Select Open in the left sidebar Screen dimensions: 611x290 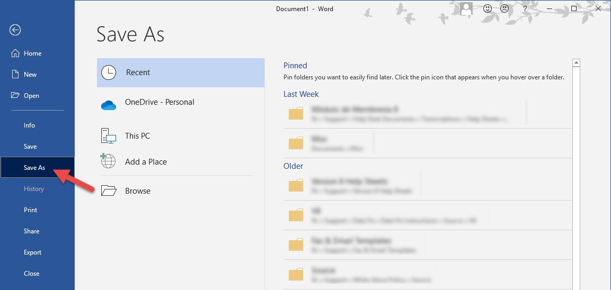(x=31, y=96)
